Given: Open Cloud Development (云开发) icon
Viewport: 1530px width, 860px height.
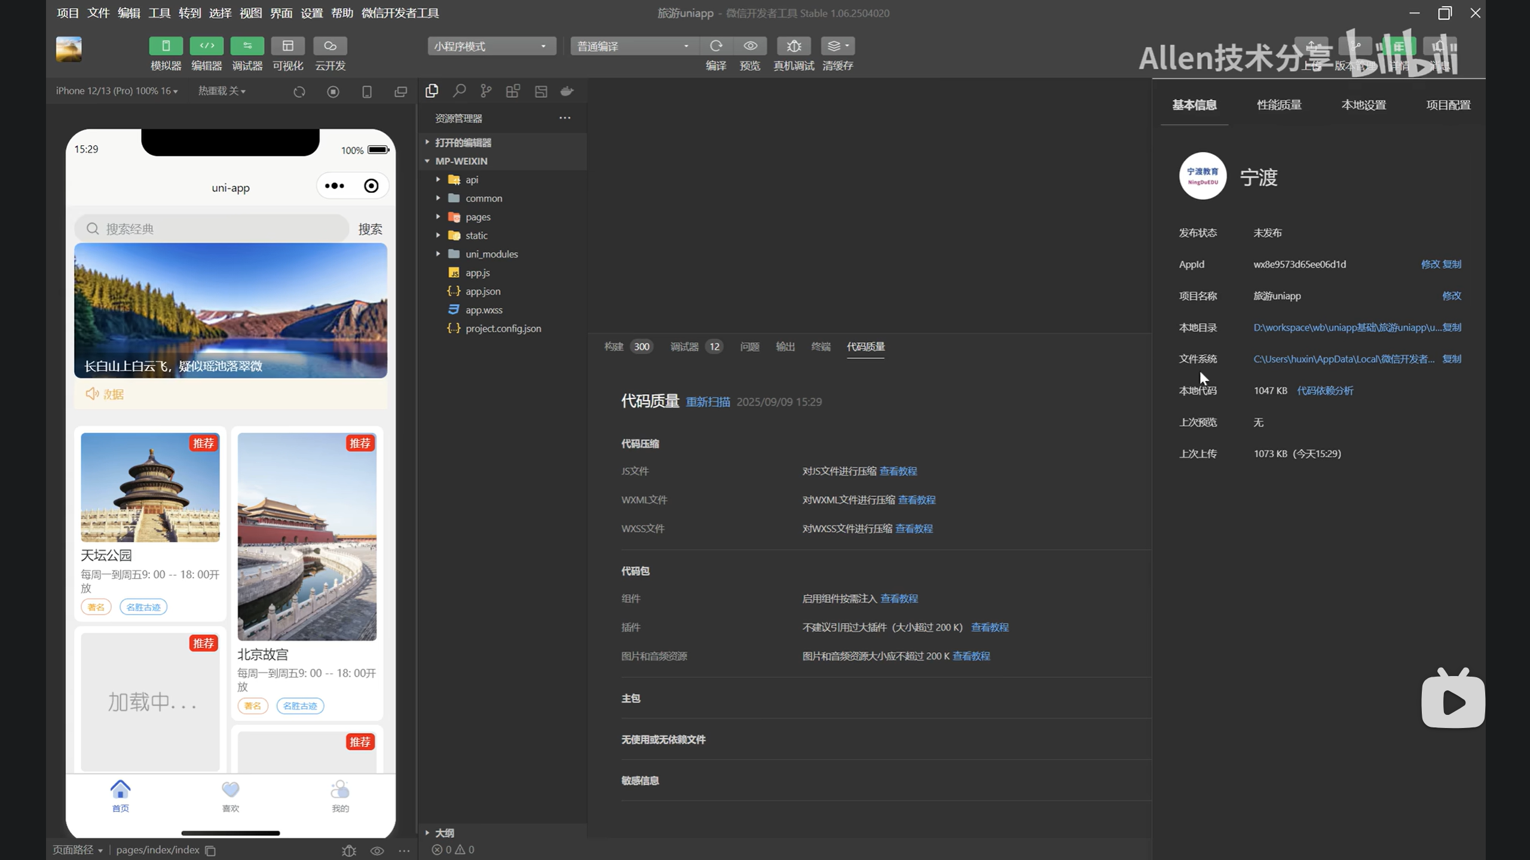Looking at the screenshot, I should tap(330, 46).
